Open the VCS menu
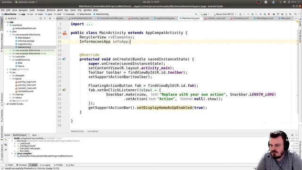The height and width of the screenshot is (170, 302). (x=79, y=10)
